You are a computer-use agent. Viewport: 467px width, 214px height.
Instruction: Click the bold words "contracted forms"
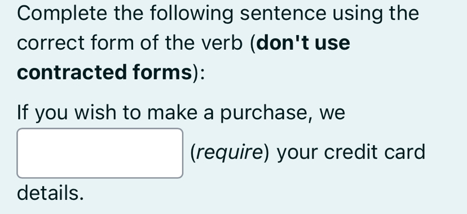point(104,72)
